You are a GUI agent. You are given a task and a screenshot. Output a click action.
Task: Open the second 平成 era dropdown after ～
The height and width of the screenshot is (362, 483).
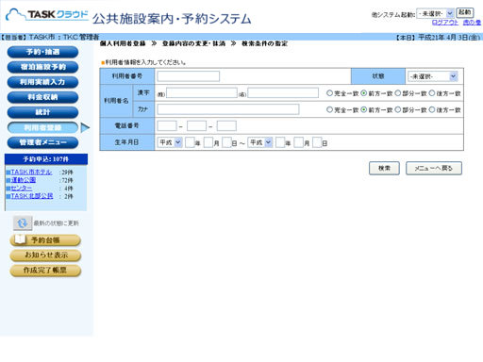click(x=260, y=142)
